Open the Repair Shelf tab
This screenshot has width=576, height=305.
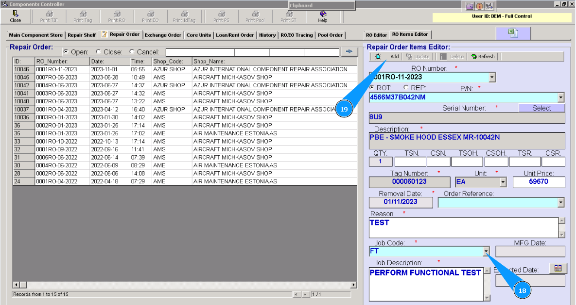coord(82,35)
